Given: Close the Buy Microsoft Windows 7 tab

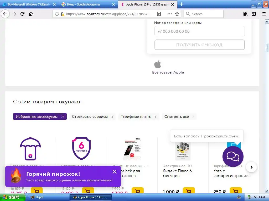Looking at the screenshot, I should [x=54, y=4].
